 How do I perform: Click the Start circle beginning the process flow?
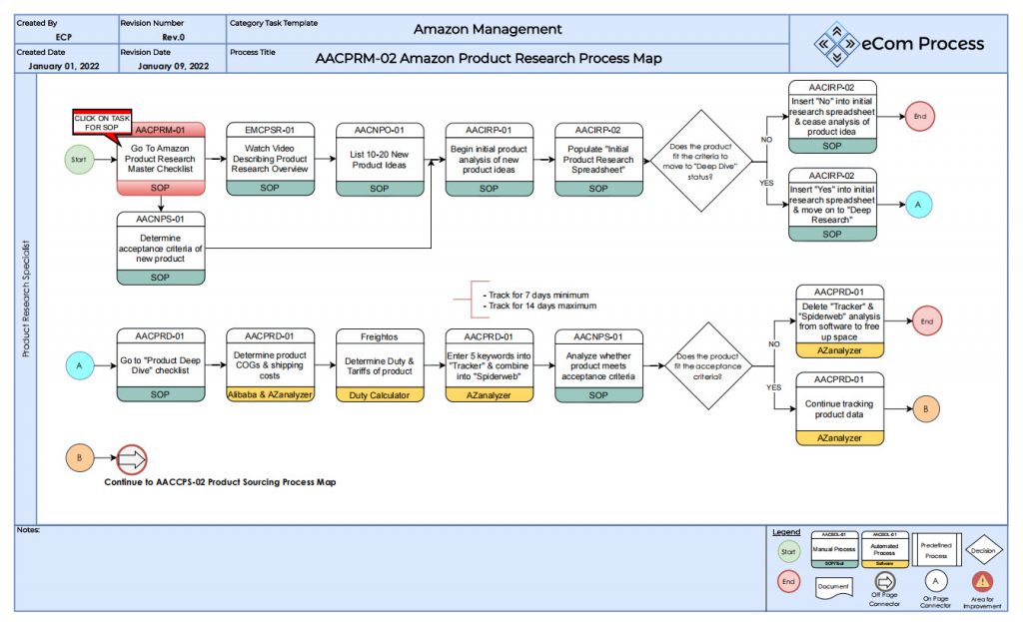(x=79, y=158)
